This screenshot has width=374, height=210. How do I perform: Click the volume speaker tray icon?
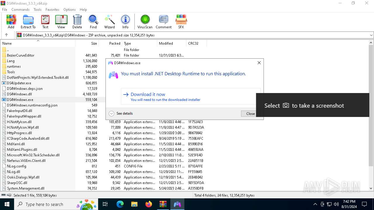tap(336, 204)
